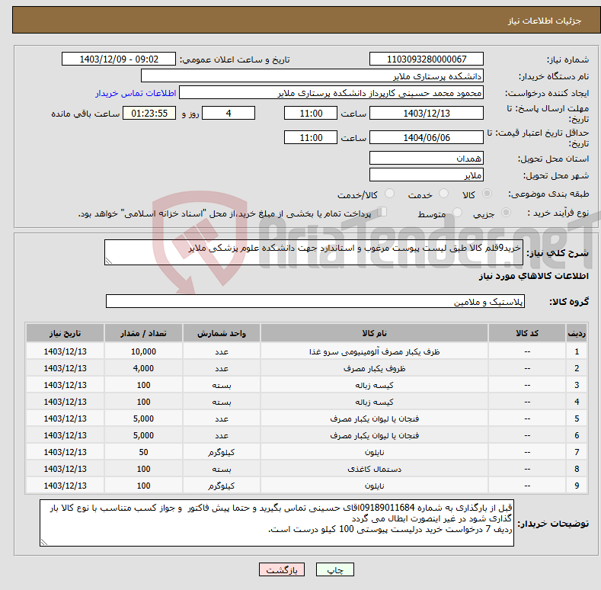Click the unit کیلوگرم in row 9
Image resolution: width=601 pixels, height=590 pixels.
coord(222,486)
